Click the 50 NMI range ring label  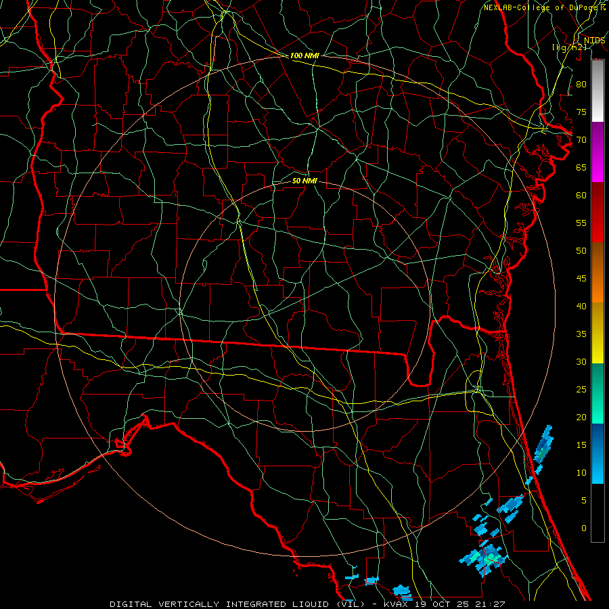(x=304, y=181)
